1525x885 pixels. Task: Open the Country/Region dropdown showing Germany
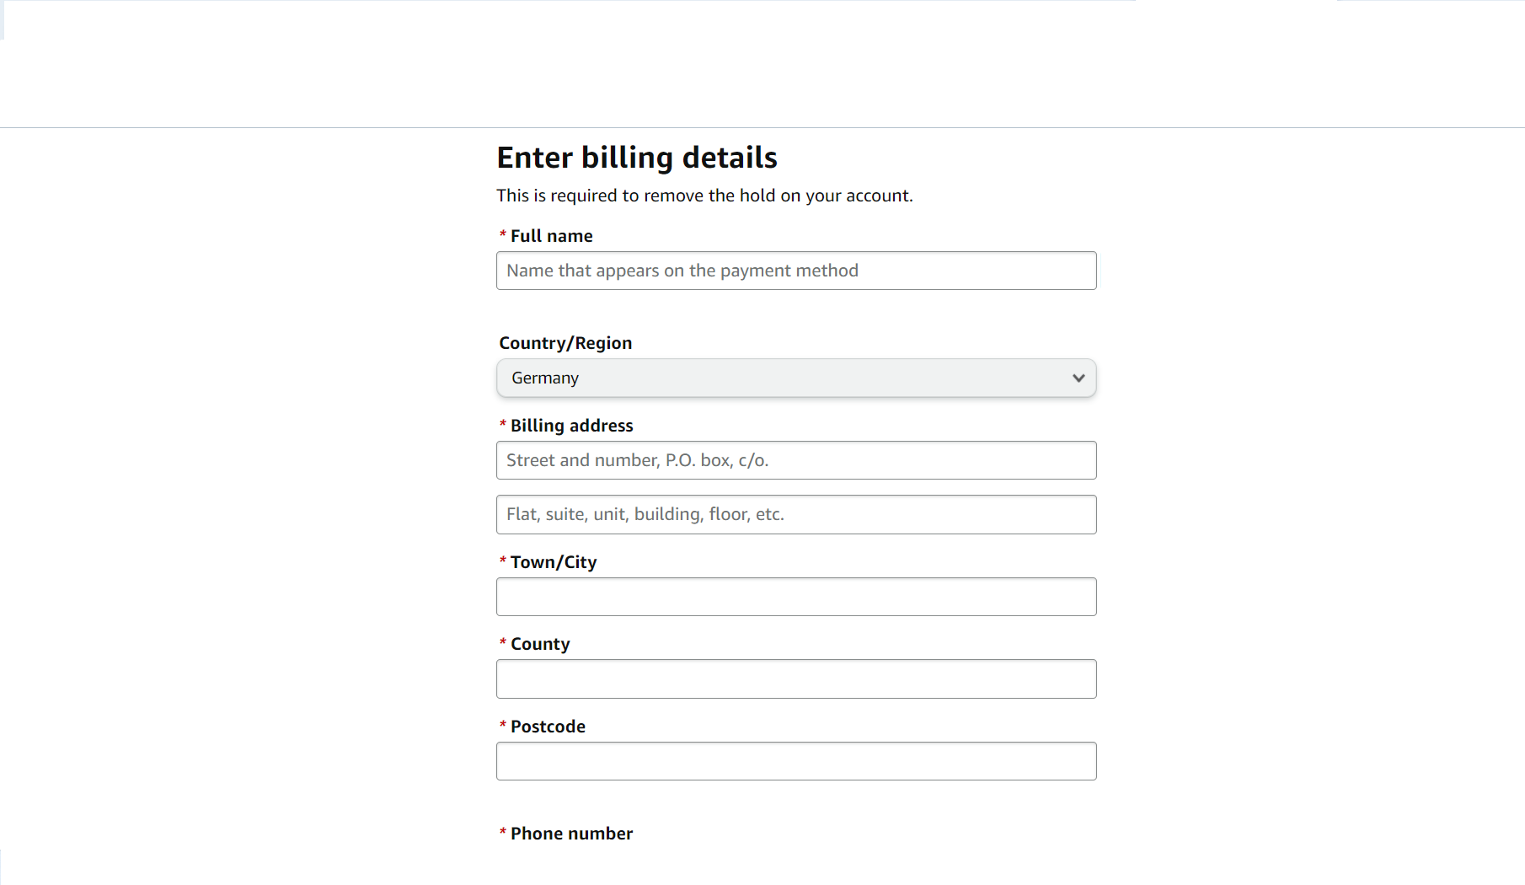[796, 378]
